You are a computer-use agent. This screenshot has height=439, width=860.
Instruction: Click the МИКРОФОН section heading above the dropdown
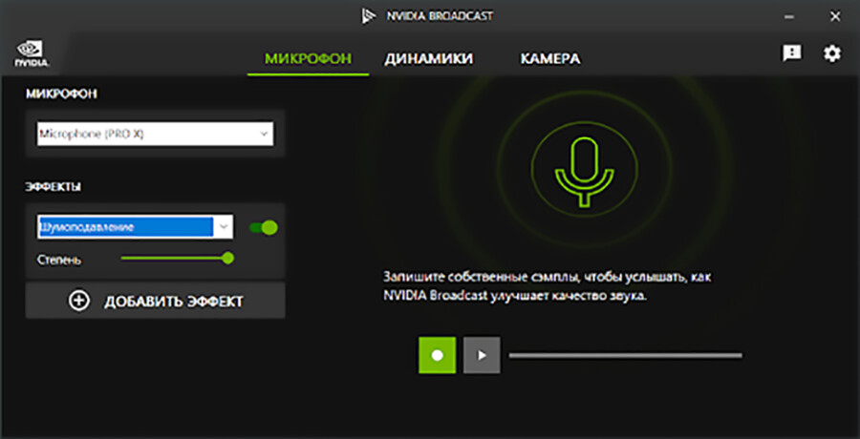pyautogui.click(x=61, y=94)
